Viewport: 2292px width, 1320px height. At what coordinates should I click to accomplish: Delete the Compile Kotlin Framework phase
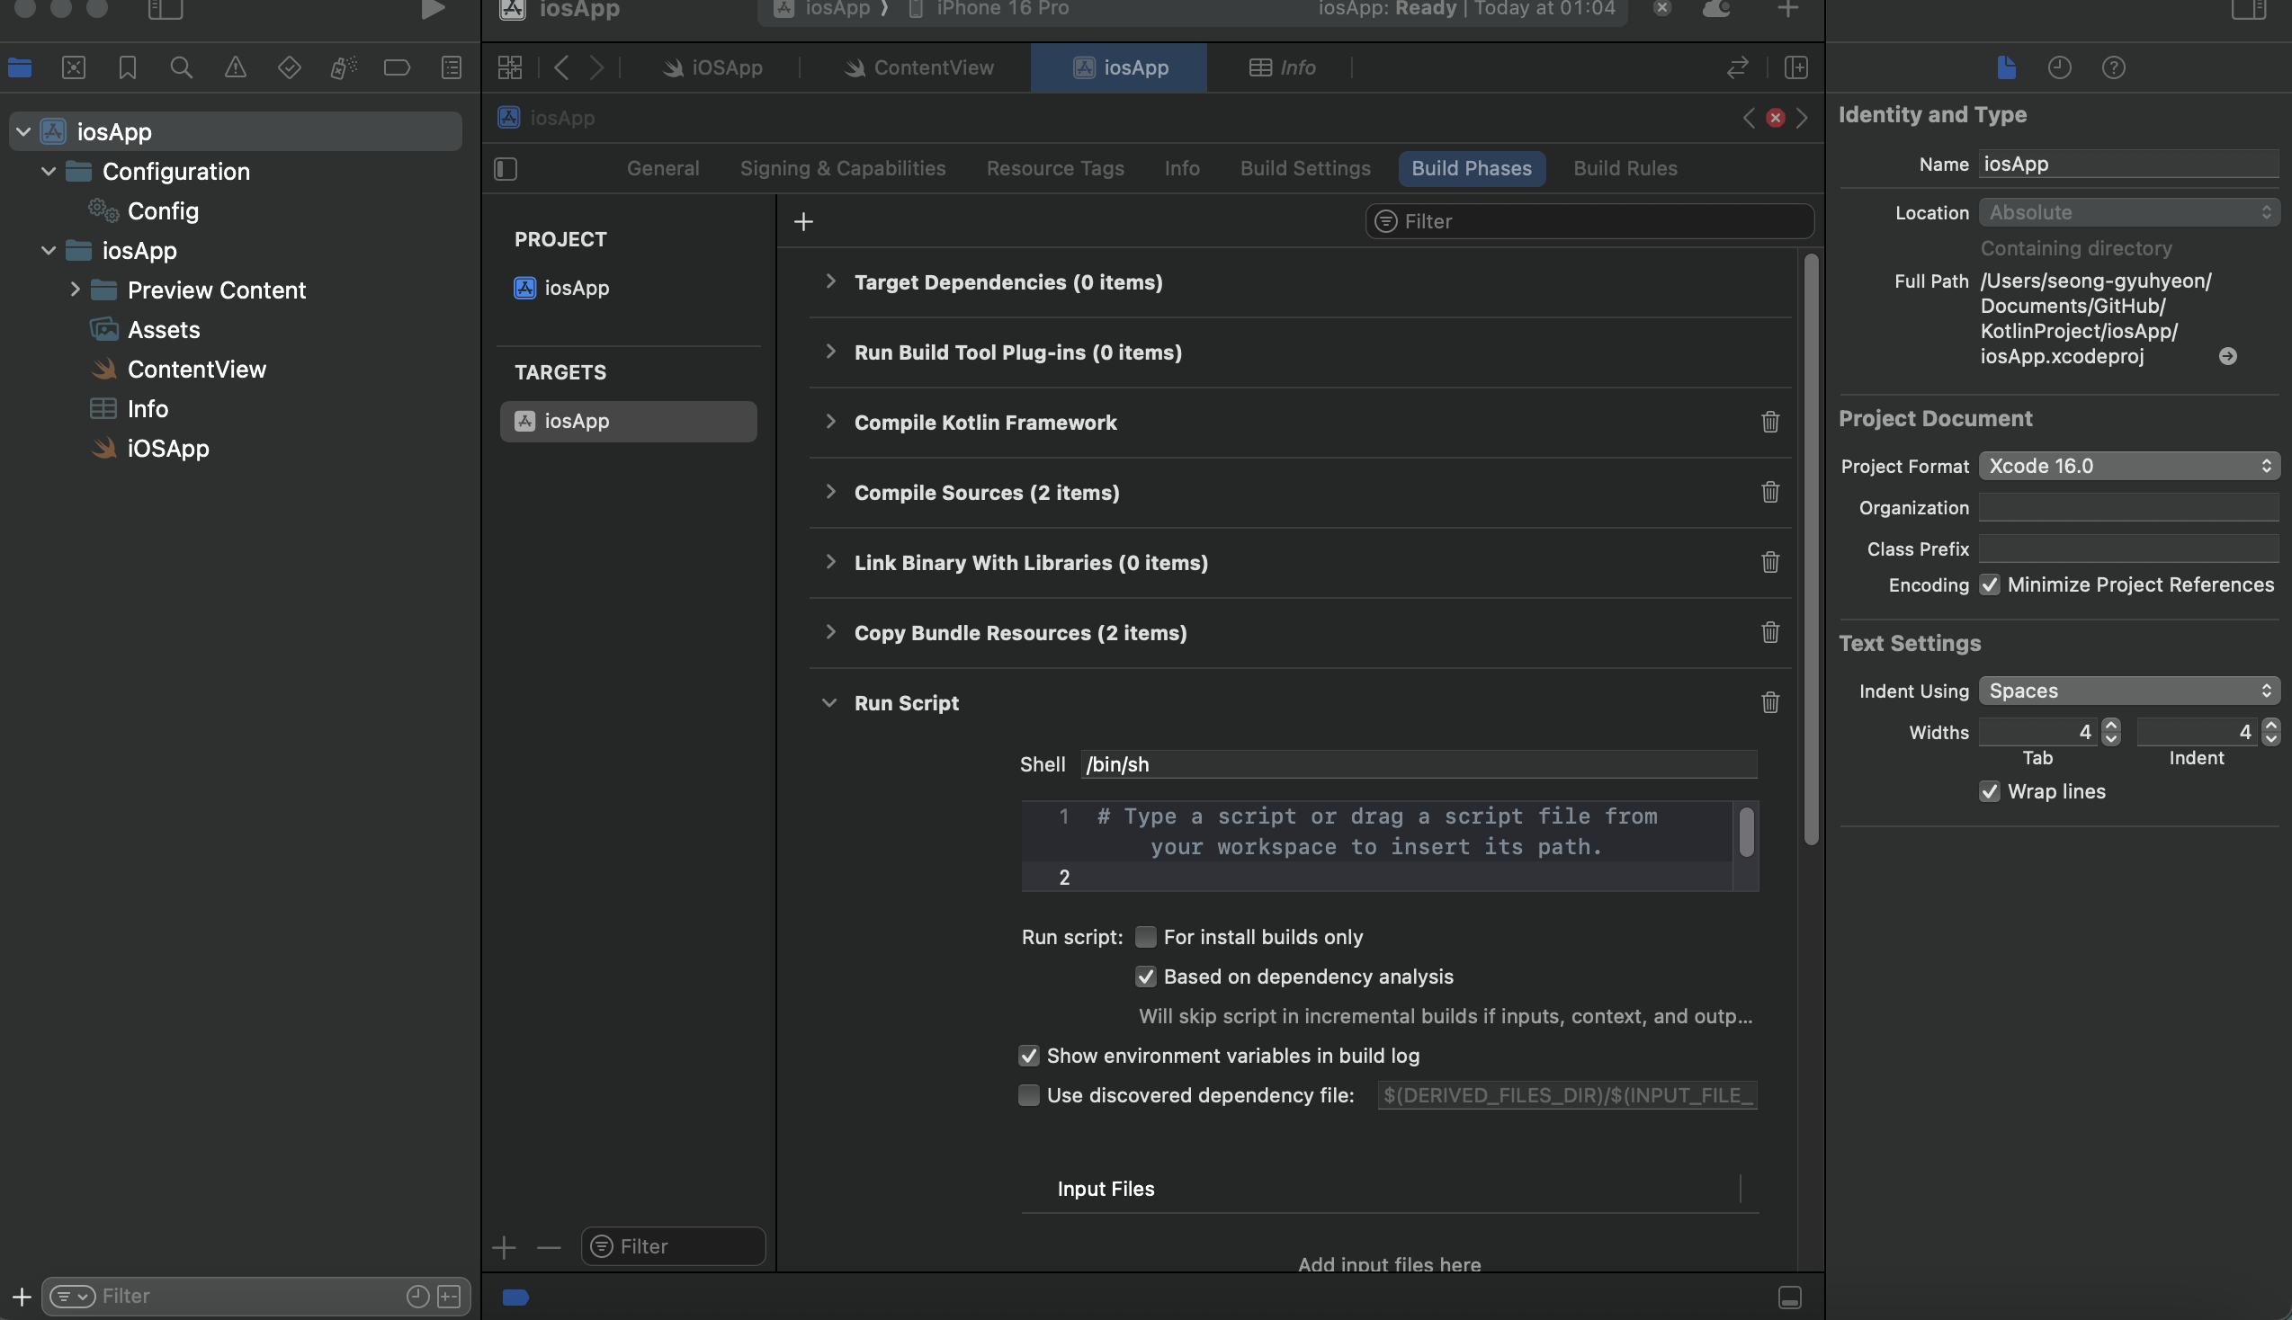click(1769, 423)
